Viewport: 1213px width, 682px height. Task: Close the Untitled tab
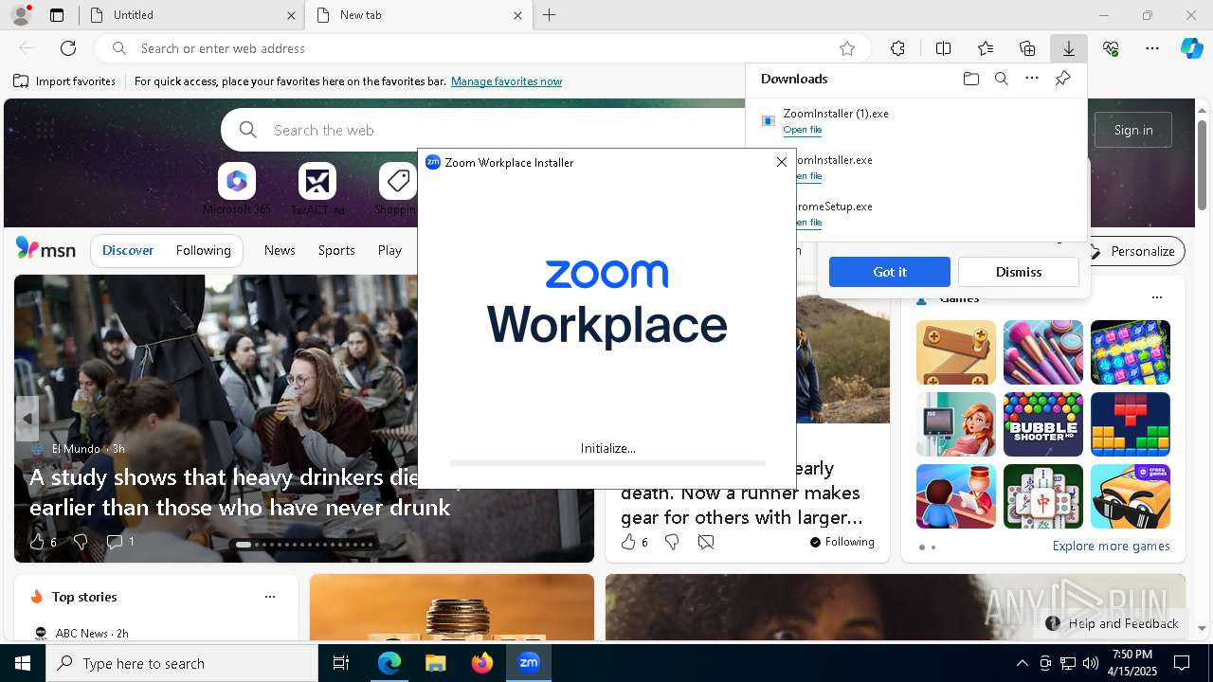(291, 15)
